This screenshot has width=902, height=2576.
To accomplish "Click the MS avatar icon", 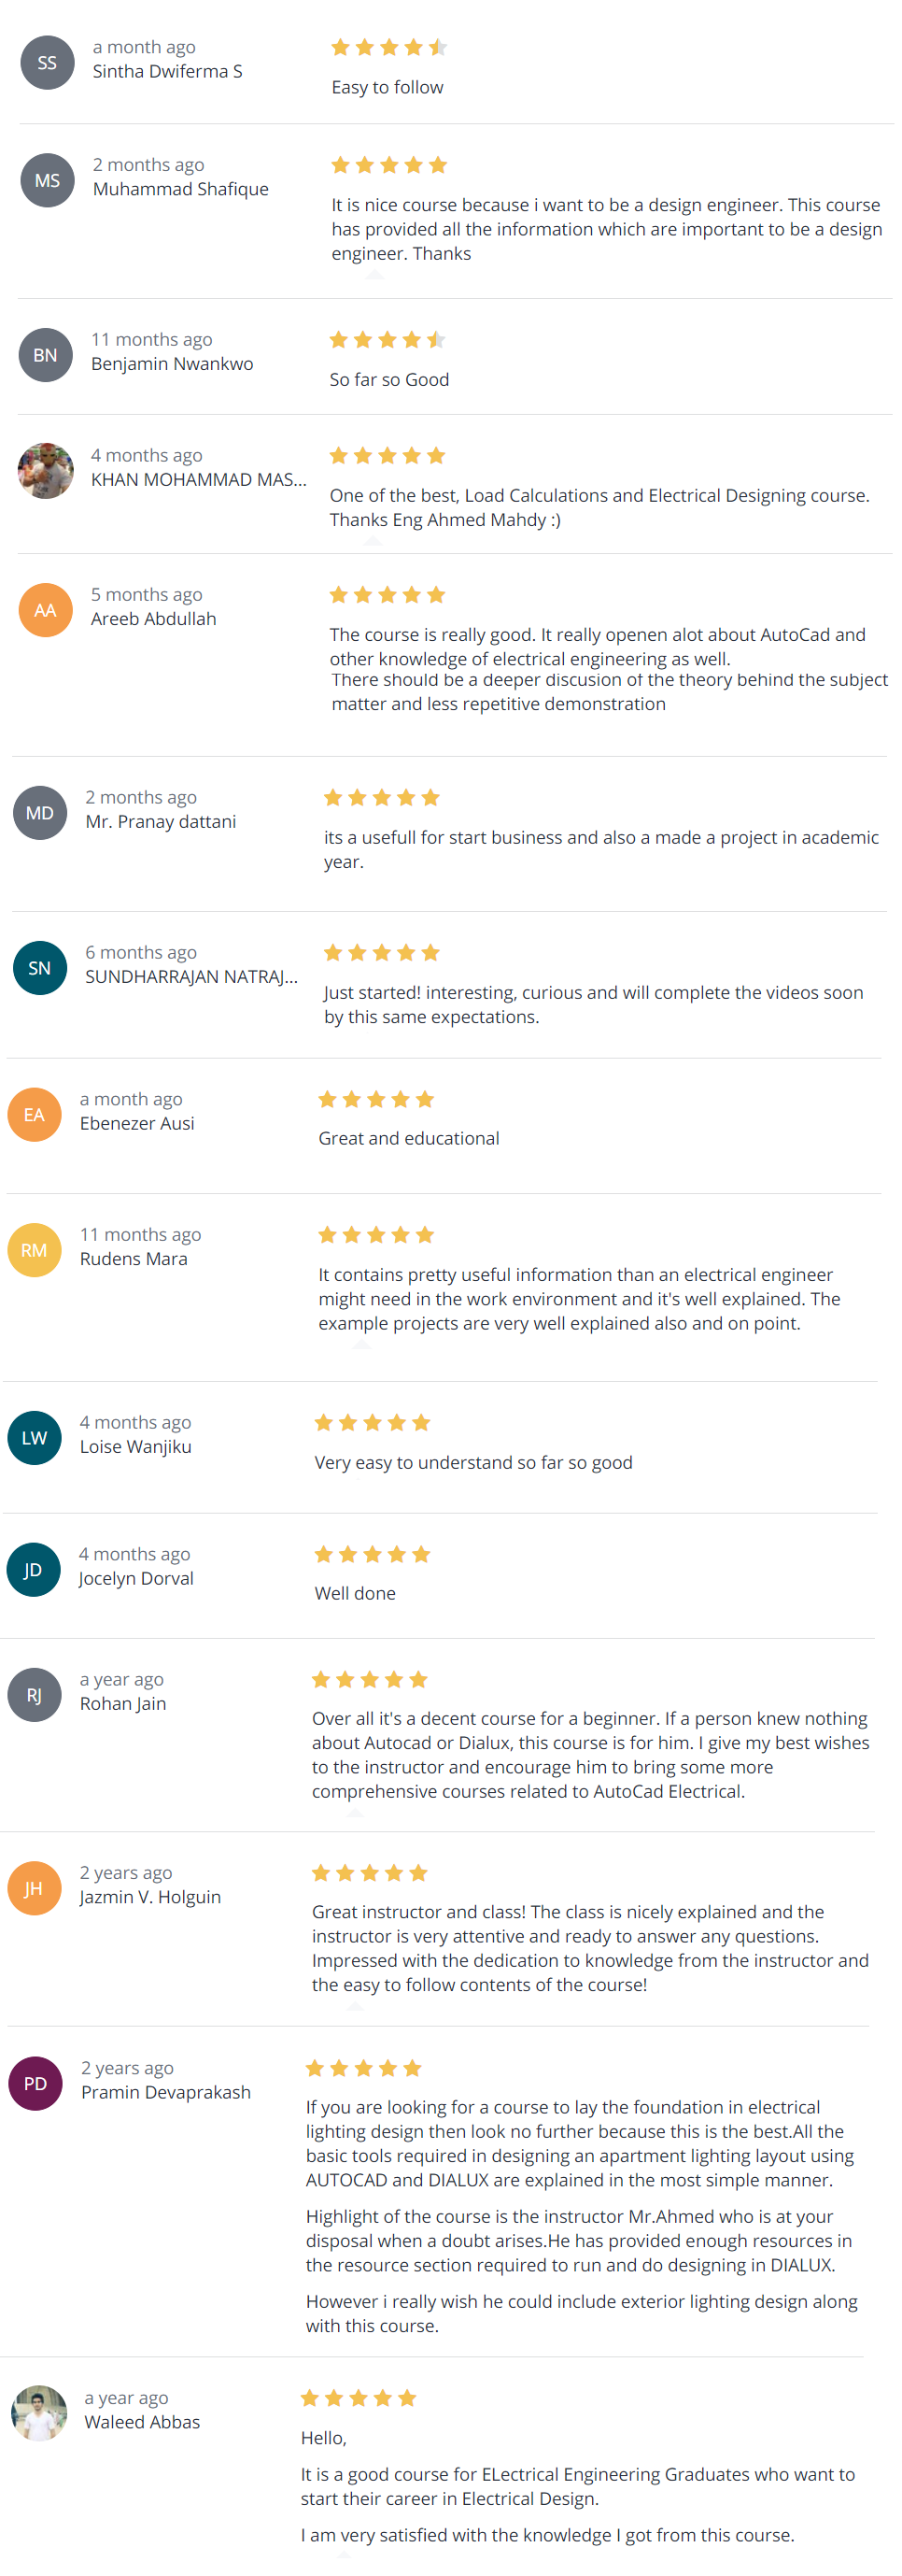I will (x=47, y=181).
